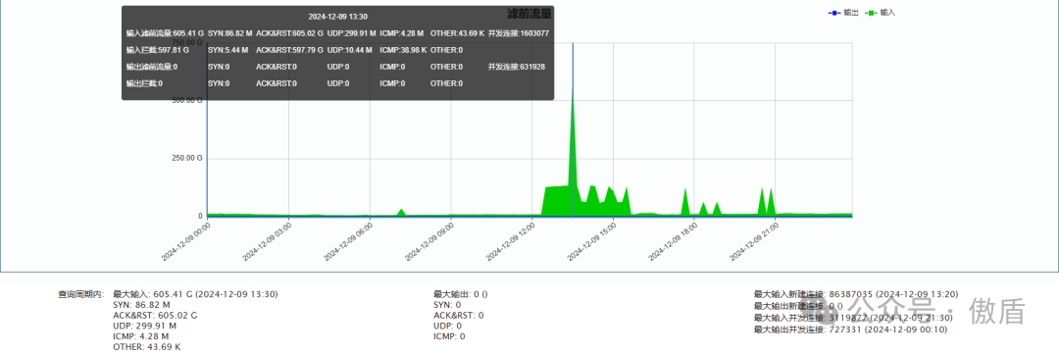Click the 500.00 G y-axis label
Screen dimensions: 1059x353
(188, 100)
